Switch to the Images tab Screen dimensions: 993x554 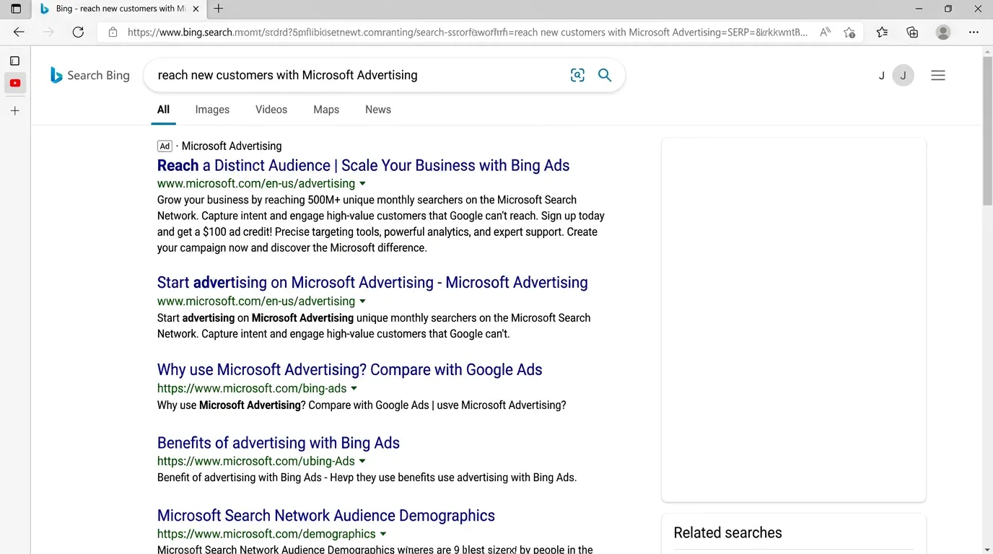point(212,110)
